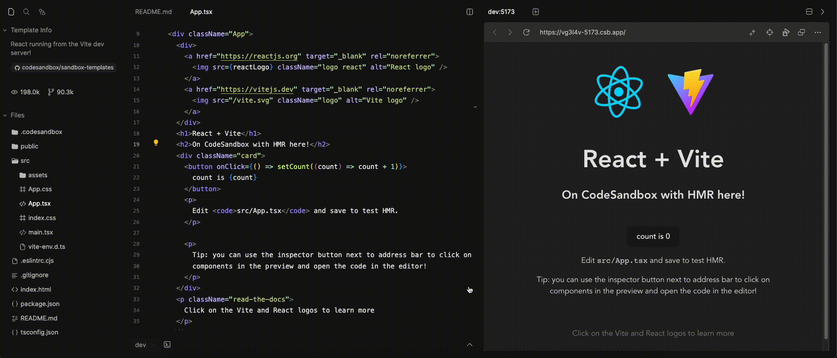Image resolution: width=837 pixels, height=358 pixels.
Task: Click the fork count 90.3k
Action: point(61,92)
